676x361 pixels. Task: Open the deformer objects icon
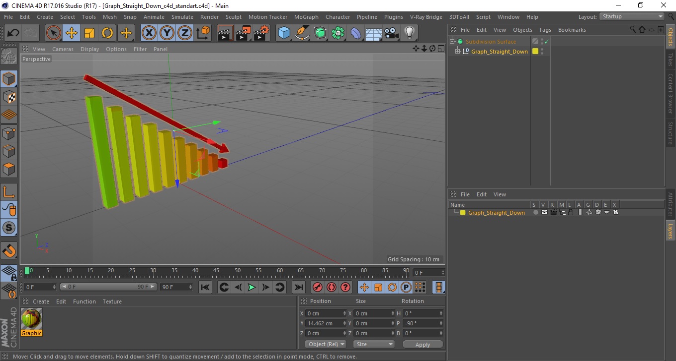356,33
